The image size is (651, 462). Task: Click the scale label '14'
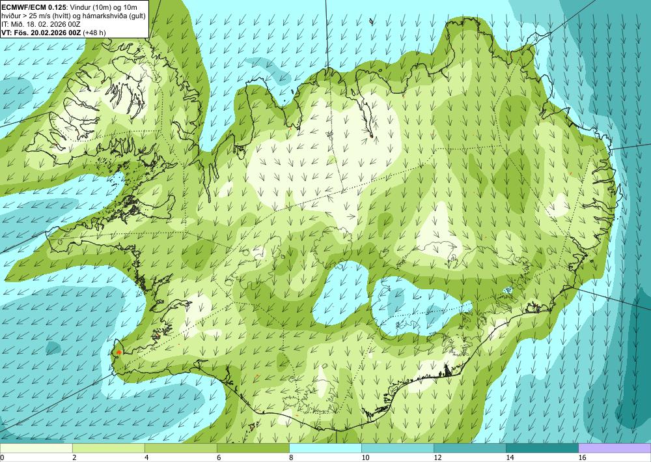(x=510, y=457)
